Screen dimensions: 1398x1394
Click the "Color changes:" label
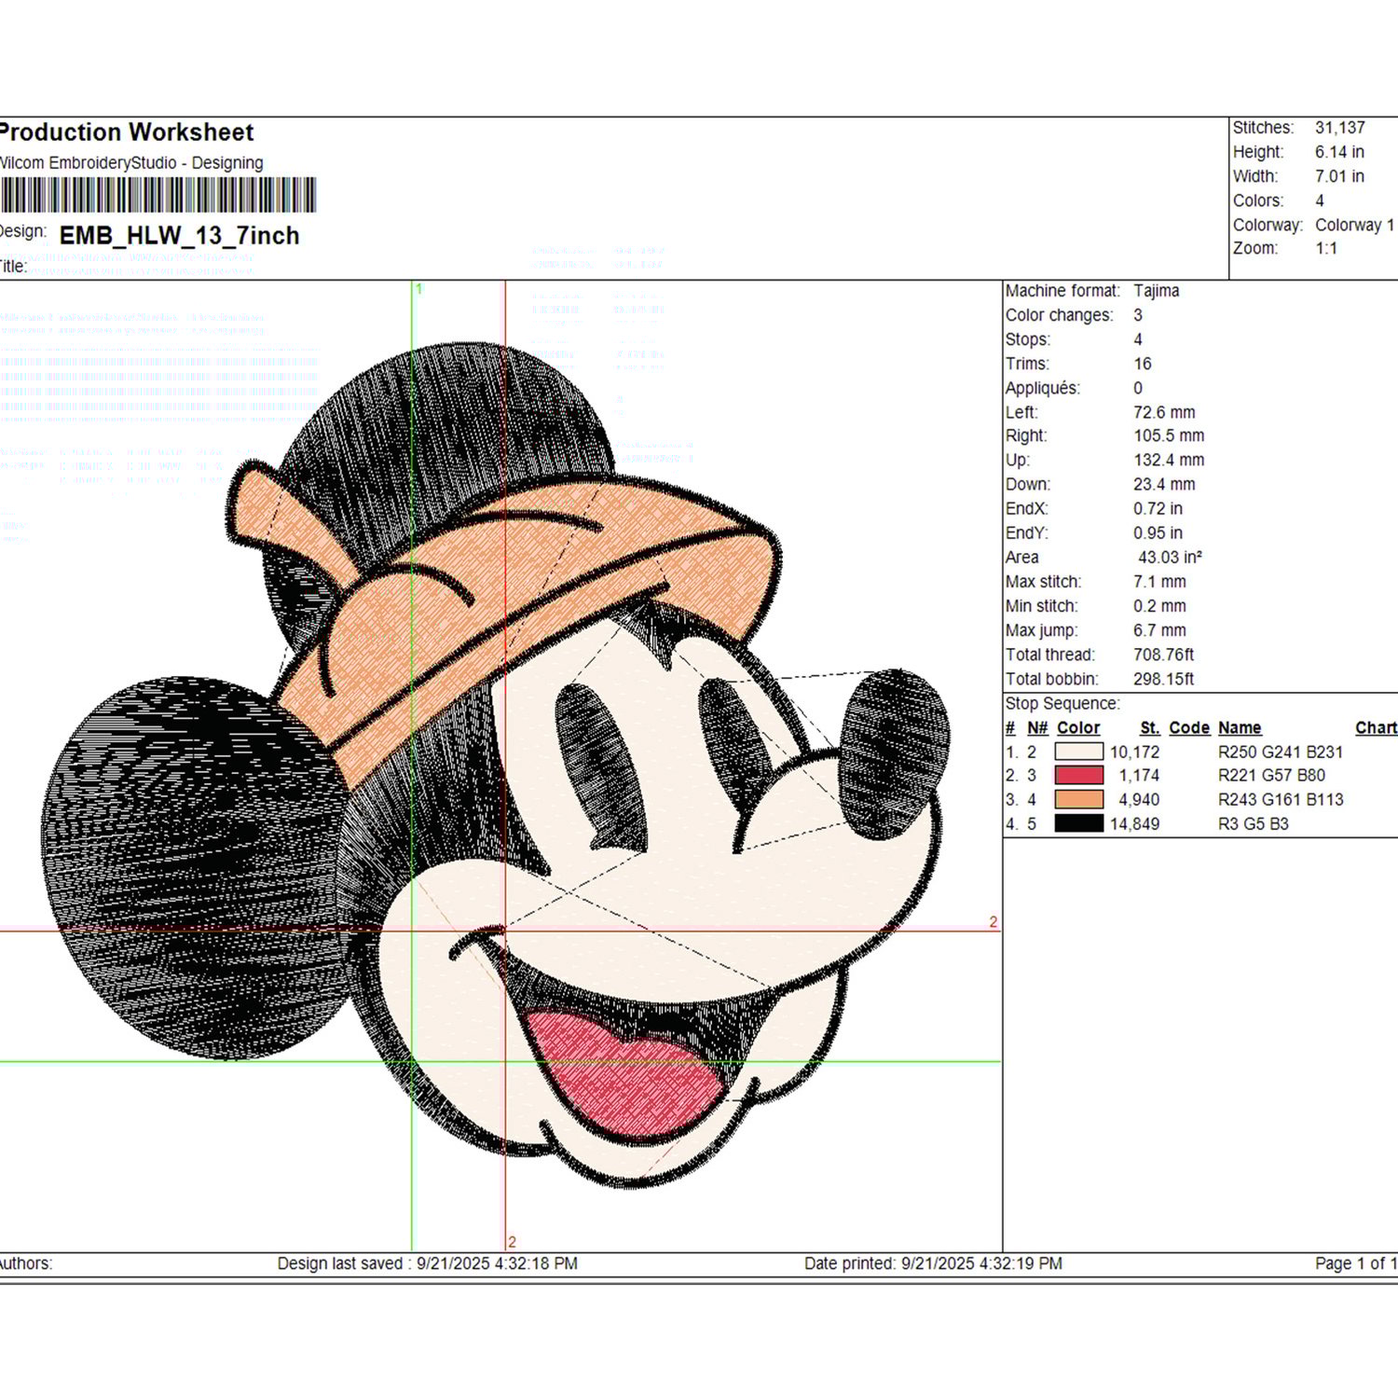click(1059, 315)
